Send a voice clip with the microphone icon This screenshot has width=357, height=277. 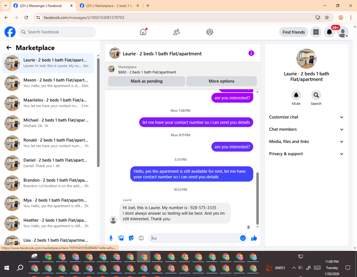pos(111,238)
